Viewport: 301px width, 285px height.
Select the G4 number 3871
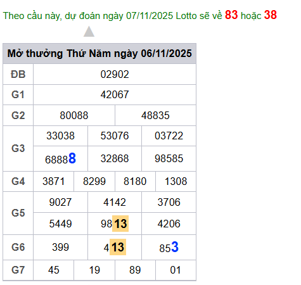(x=53, y=181)
